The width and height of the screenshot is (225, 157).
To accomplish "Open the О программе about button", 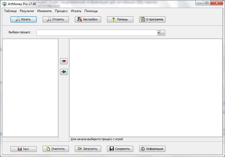I will tap(152, 19).
